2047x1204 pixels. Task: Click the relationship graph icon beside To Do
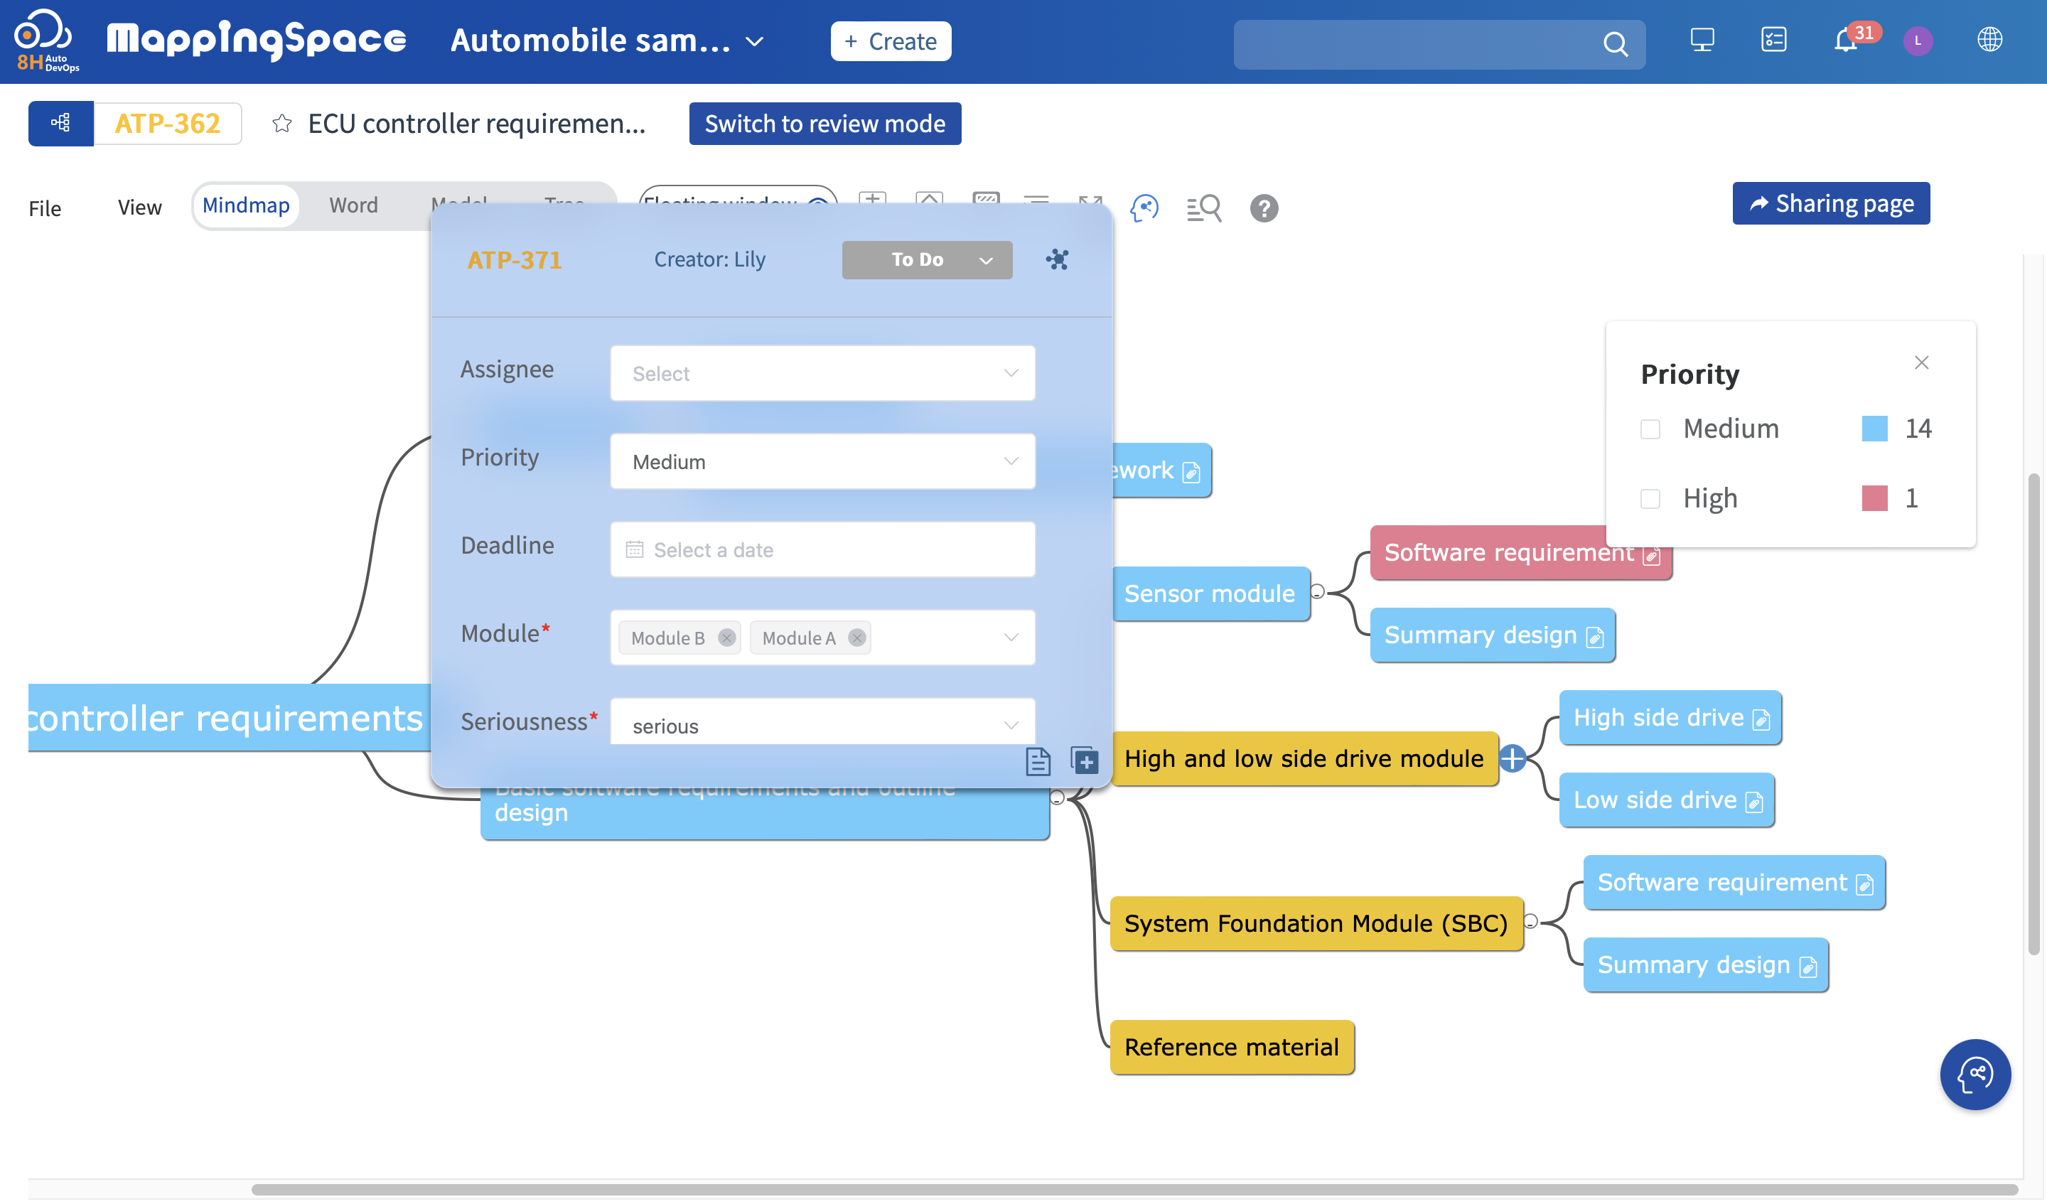click(x=1057, y=260)
